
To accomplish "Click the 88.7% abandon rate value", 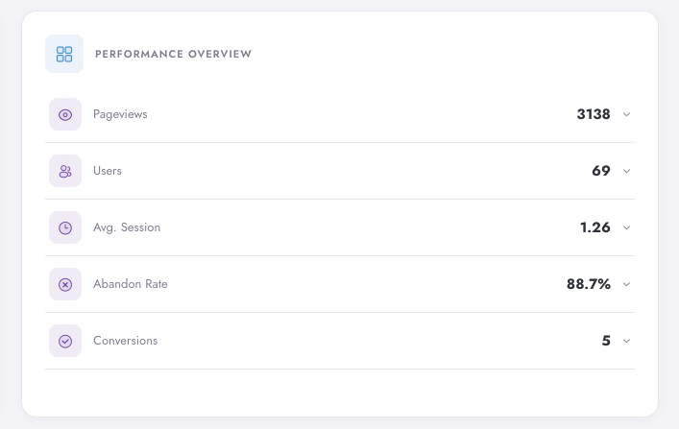I will tap(589, 284).
